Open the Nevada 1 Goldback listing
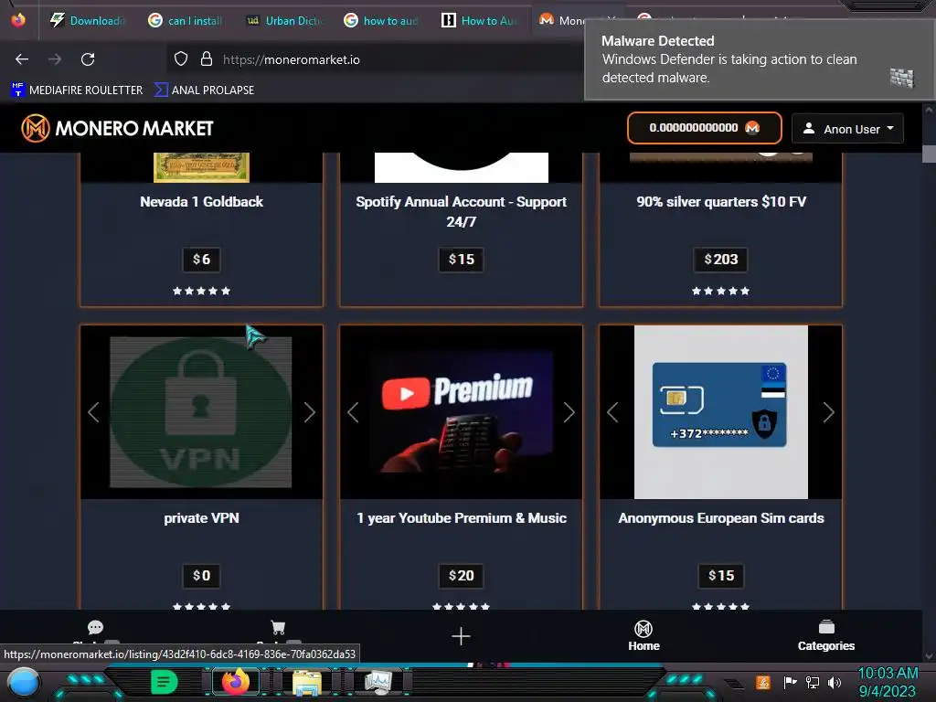The image size is (936, 702). (201, 202)
